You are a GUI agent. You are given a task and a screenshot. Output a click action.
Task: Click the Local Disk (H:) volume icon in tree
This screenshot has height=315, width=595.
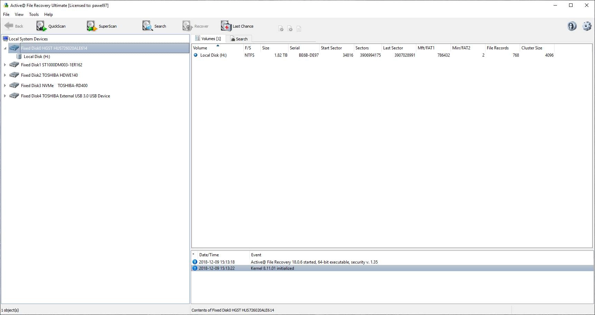(19, 56)
